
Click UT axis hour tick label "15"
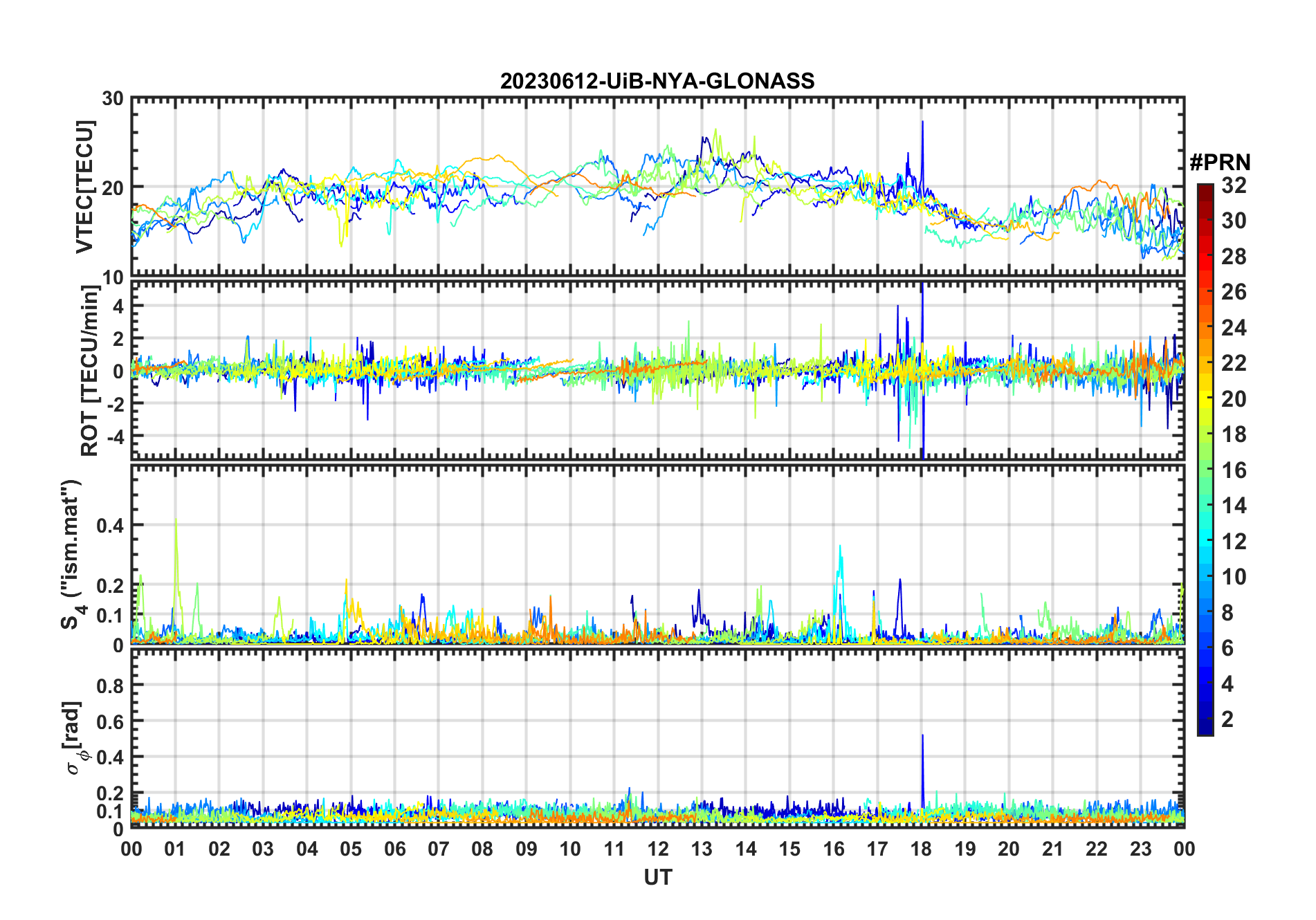(x=789, y=849)
